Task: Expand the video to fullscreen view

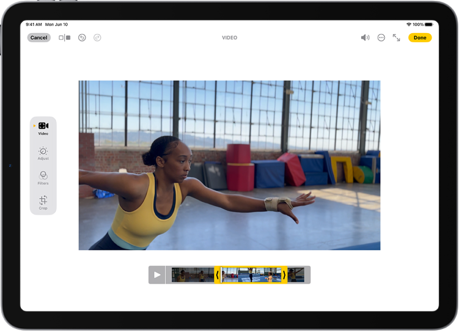Action: click(x=396, y=37)
